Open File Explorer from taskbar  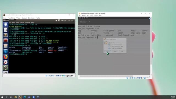pyautogui.click(x=16, y=97)
